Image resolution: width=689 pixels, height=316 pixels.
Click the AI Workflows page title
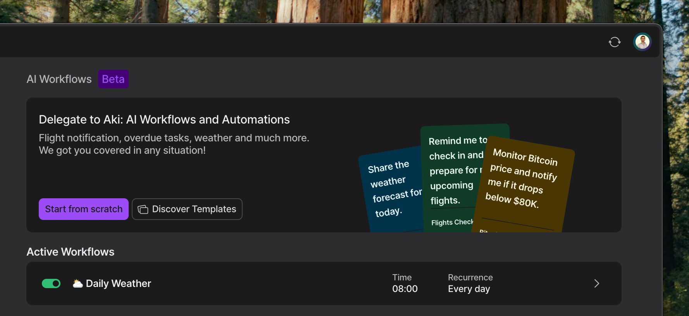coord(59,79)
